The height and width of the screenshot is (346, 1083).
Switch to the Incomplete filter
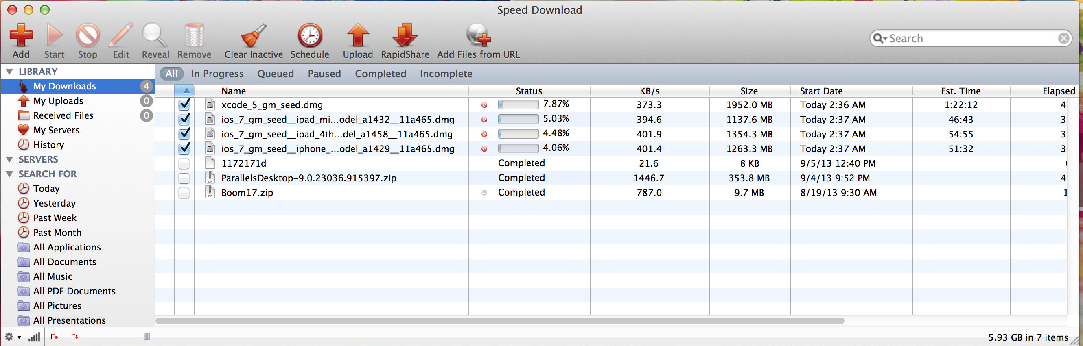[446, 74]
